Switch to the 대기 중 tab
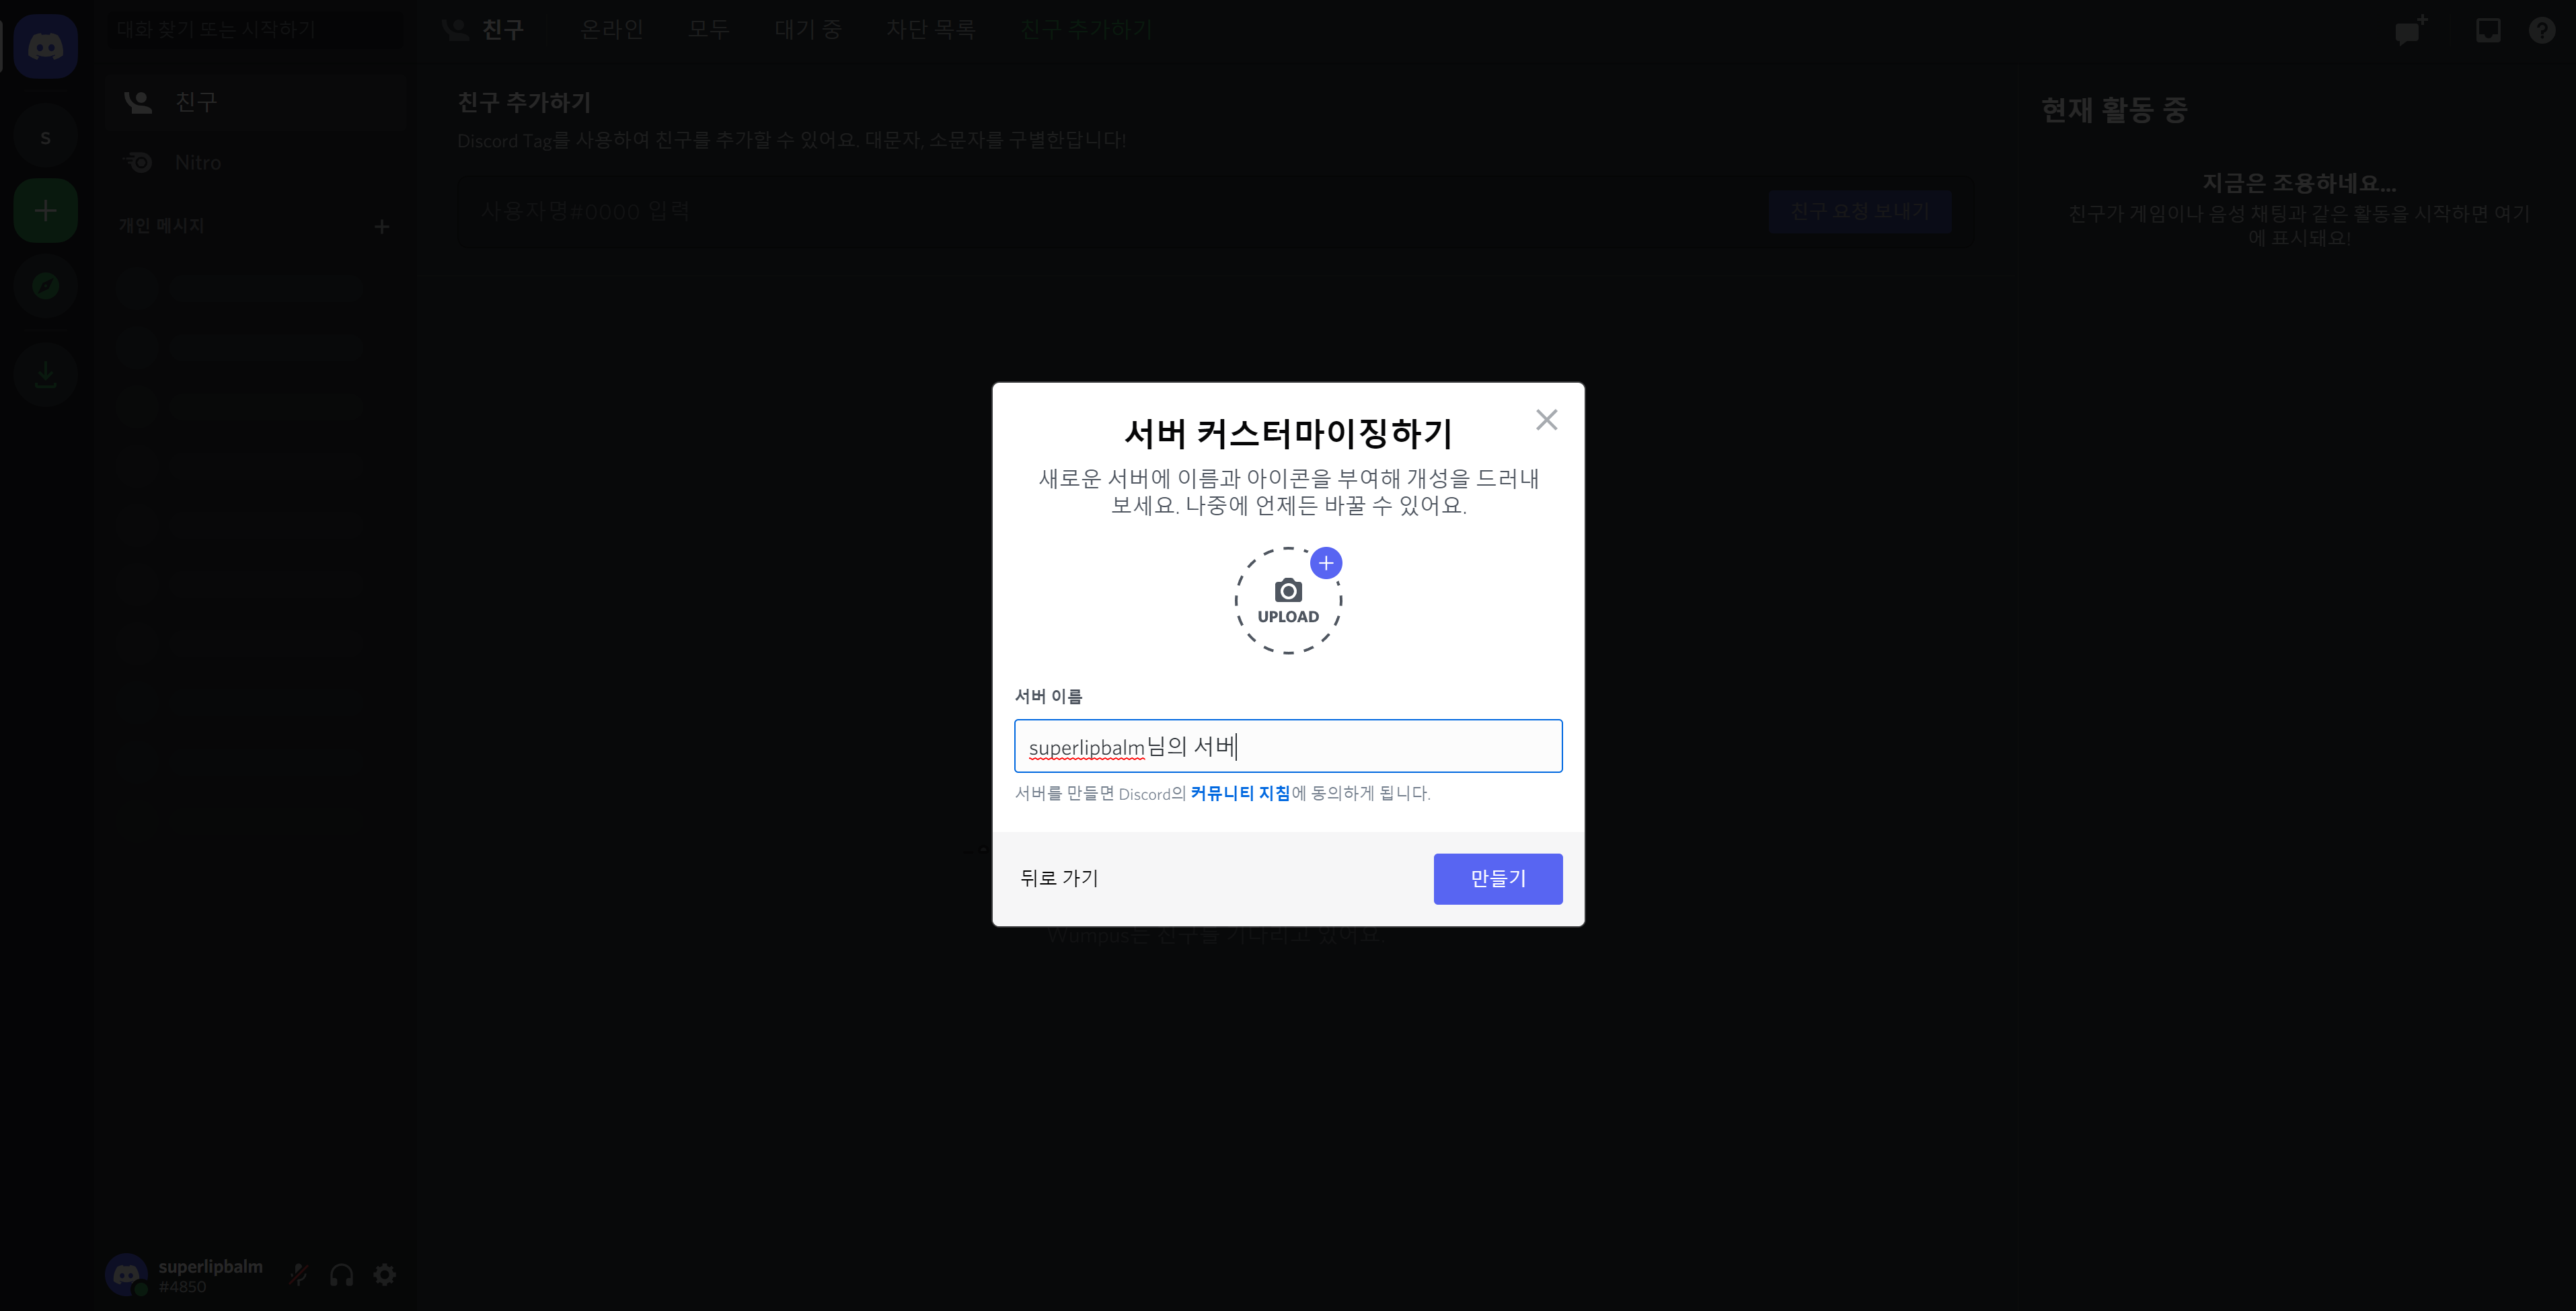The width and height of the screenshot is (2576, 1311). [808, 30]
